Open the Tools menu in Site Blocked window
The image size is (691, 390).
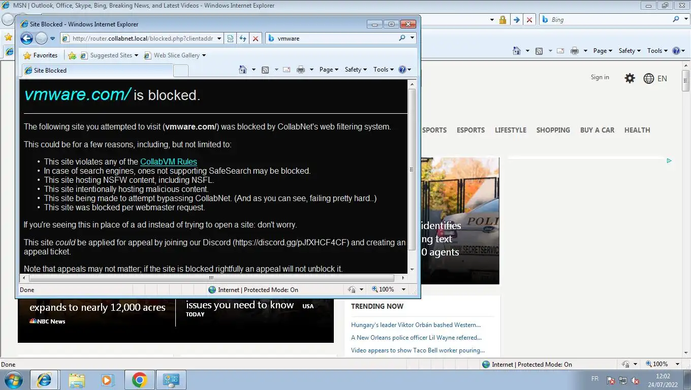(x=384, y=70)
